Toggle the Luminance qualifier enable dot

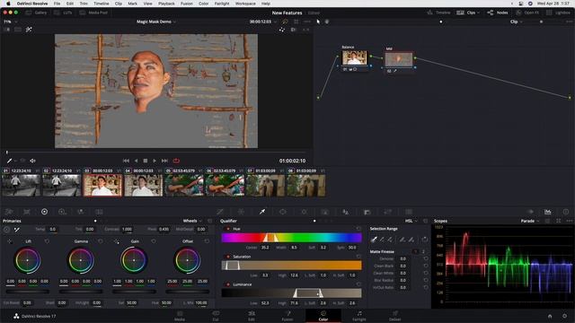228,284
